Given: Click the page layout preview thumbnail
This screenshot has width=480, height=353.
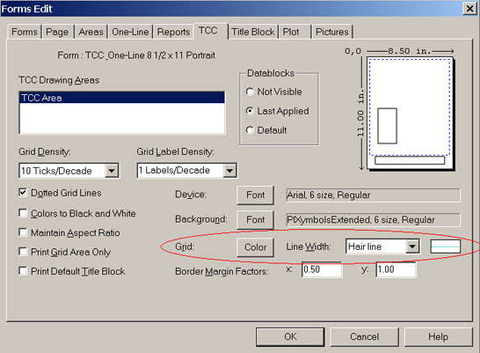Looking at the screenshot, I should pyautogui.click(x=410, y=114).
